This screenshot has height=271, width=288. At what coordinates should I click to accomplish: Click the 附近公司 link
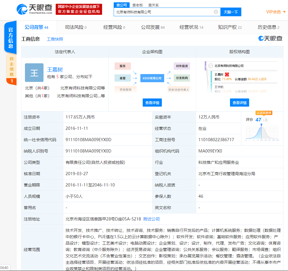[151, 219]
